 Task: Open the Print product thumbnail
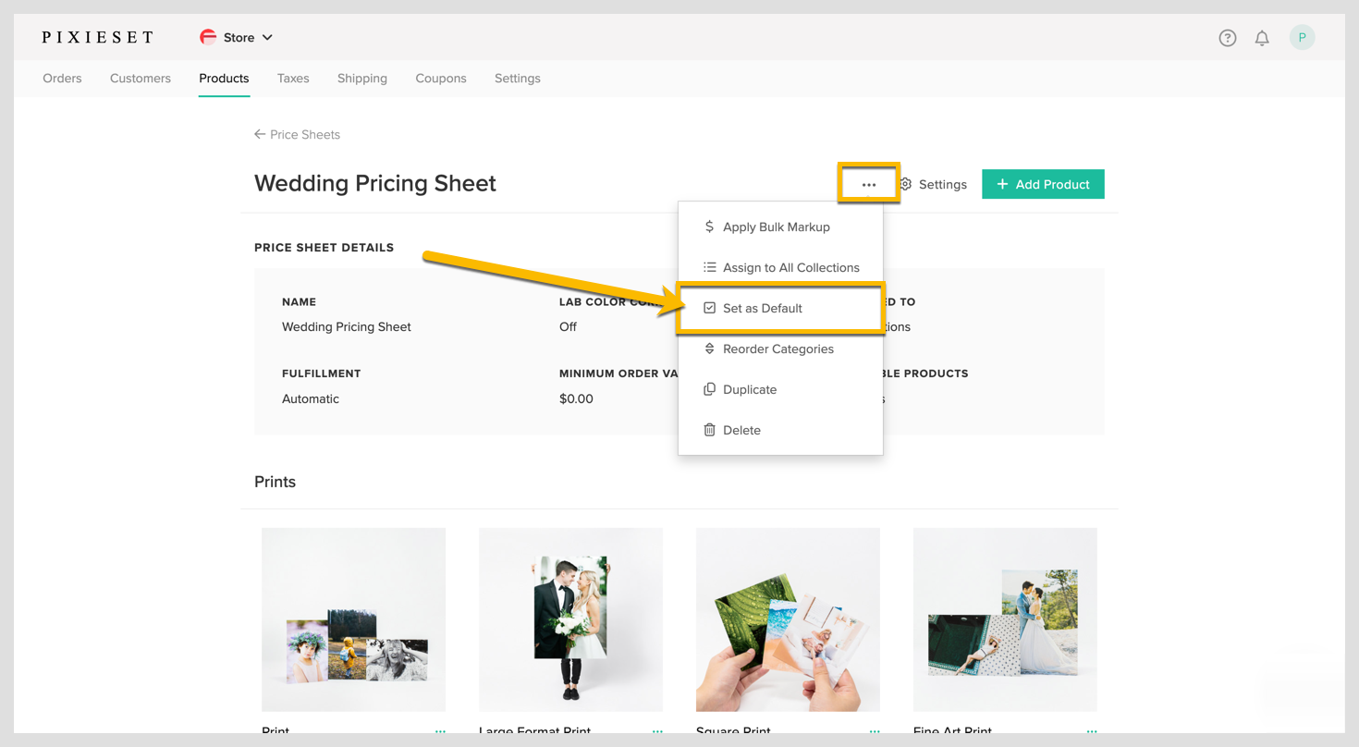pos(353,619)
